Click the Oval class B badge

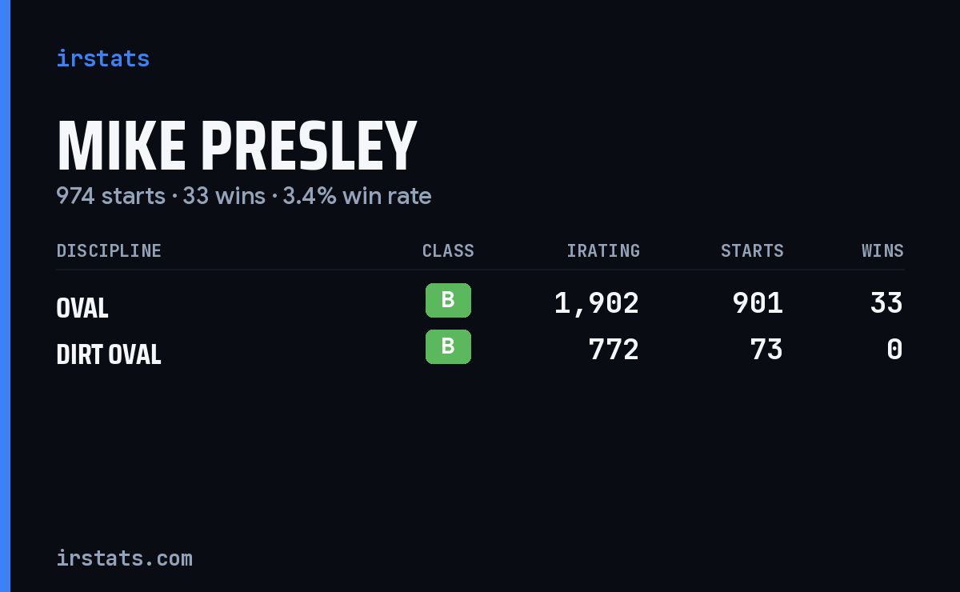pyautogui.click(x=448, y=300)
